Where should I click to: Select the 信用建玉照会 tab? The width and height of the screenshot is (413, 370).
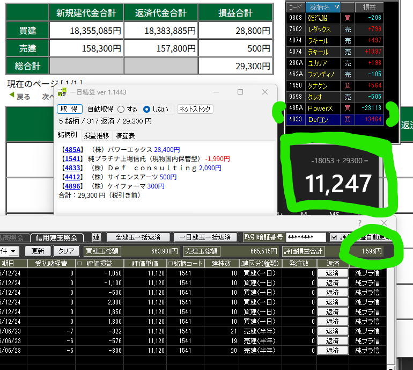(x=60, y=237)
